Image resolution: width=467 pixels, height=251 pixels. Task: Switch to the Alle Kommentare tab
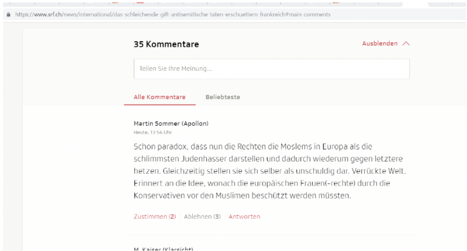(159, 97)
